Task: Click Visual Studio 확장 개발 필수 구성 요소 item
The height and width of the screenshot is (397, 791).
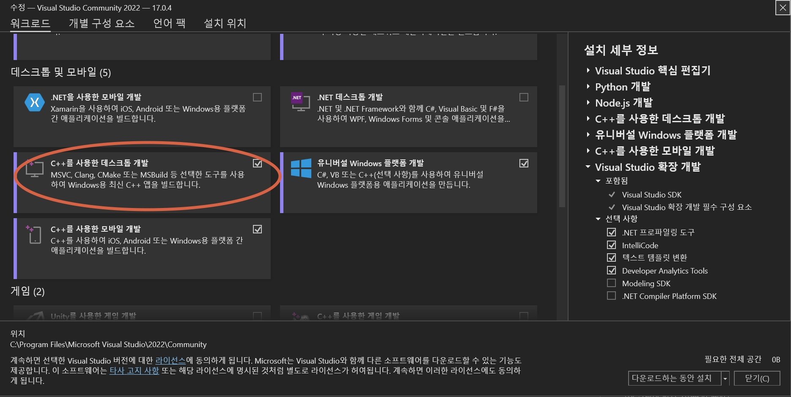Action: tap(687, 207)
